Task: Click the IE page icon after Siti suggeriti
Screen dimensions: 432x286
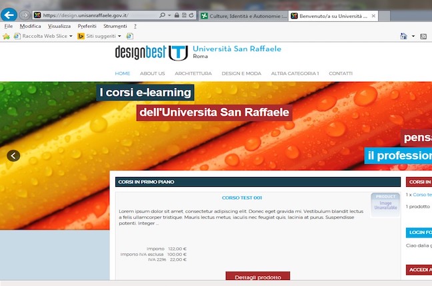Action: tap(130, 36)
